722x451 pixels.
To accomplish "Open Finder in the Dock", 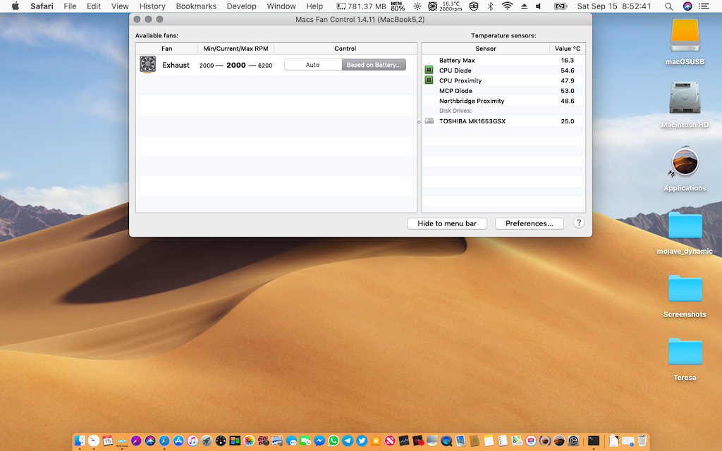I will coord(80,440).
